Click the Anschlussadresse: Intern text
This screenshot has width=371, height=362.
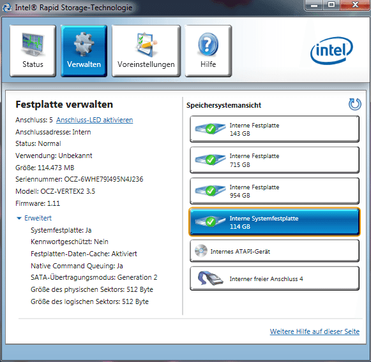click(53, 132)
